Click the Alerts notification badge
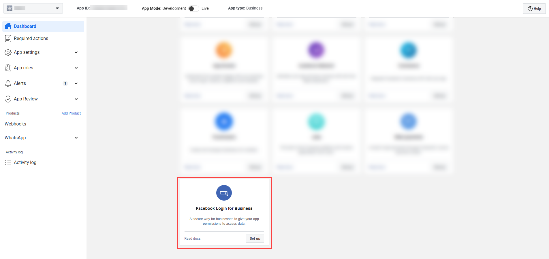This screenshot has height=259, width=549. pos(65,83)
